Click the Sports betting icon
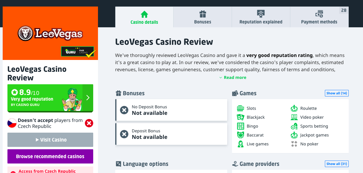This screenshot has height=173, width=363. click(294, 126)
